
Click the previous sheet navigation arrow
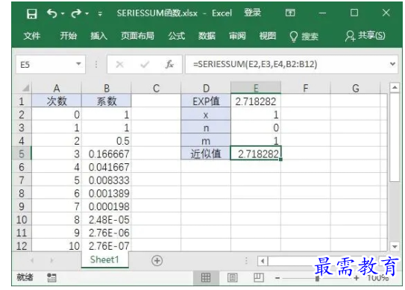point(32,260)
